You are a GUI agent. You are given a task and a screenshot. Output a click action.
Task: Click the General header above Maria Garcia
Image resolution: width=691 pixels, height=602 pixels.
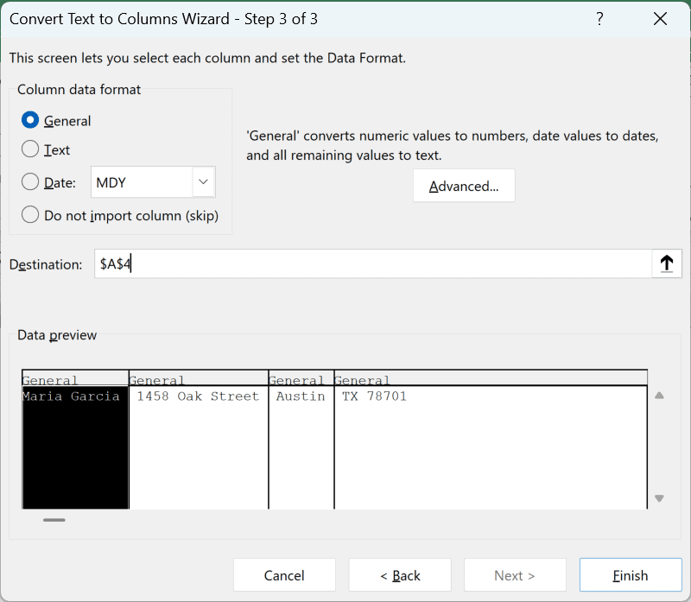tap(75, 379)
